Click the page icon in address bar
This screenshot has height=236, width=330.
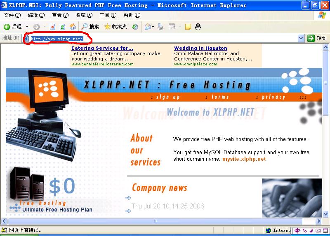26,38
